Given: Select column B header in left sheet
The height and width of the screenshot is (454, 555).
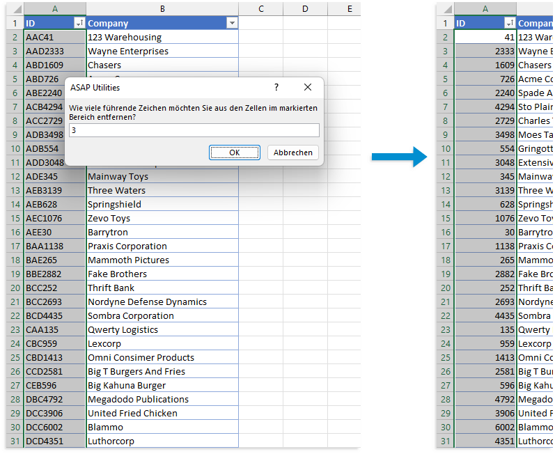Looking at the screenshot, I should tap(162, 9).
